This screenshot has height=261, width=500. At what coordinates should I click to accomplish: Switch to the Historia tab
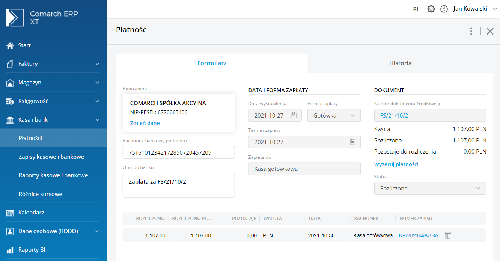click(x=401, y=63)
